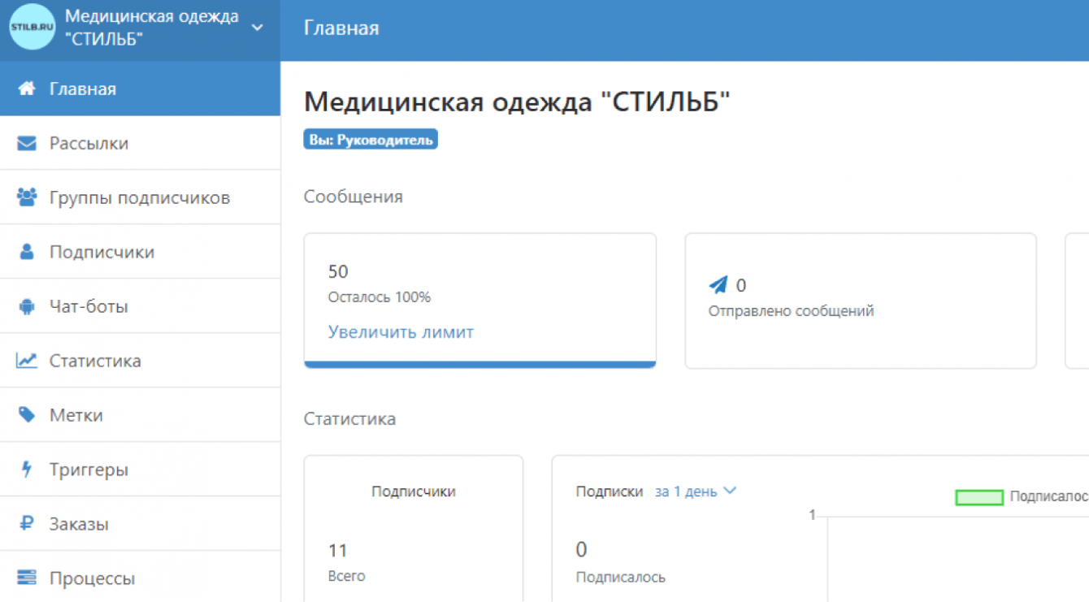Click the Подписчики card title
Screen dimensions: 1089x602
pos(414,492)
